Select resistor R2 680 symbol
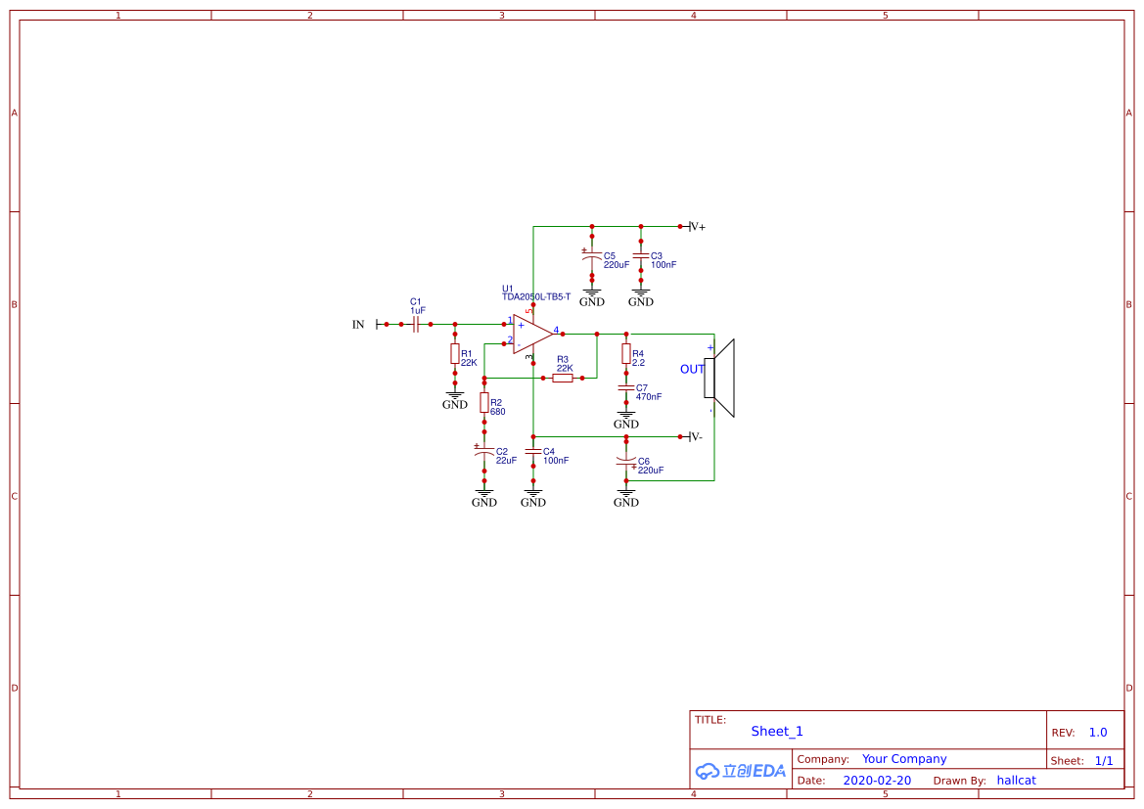Image resolution: width=1144 pixels, height=809 pixels. coord(483,402)
